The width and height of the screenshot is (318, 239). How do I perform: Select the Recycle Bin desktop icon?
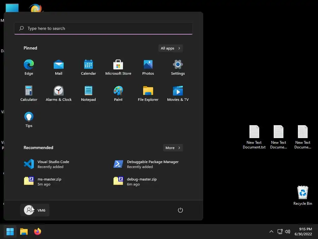[x=302, y=195]
